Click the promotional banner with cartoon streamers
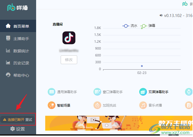Image resolution: width=193 pixels, height=137 pixels. coord(119,123)
